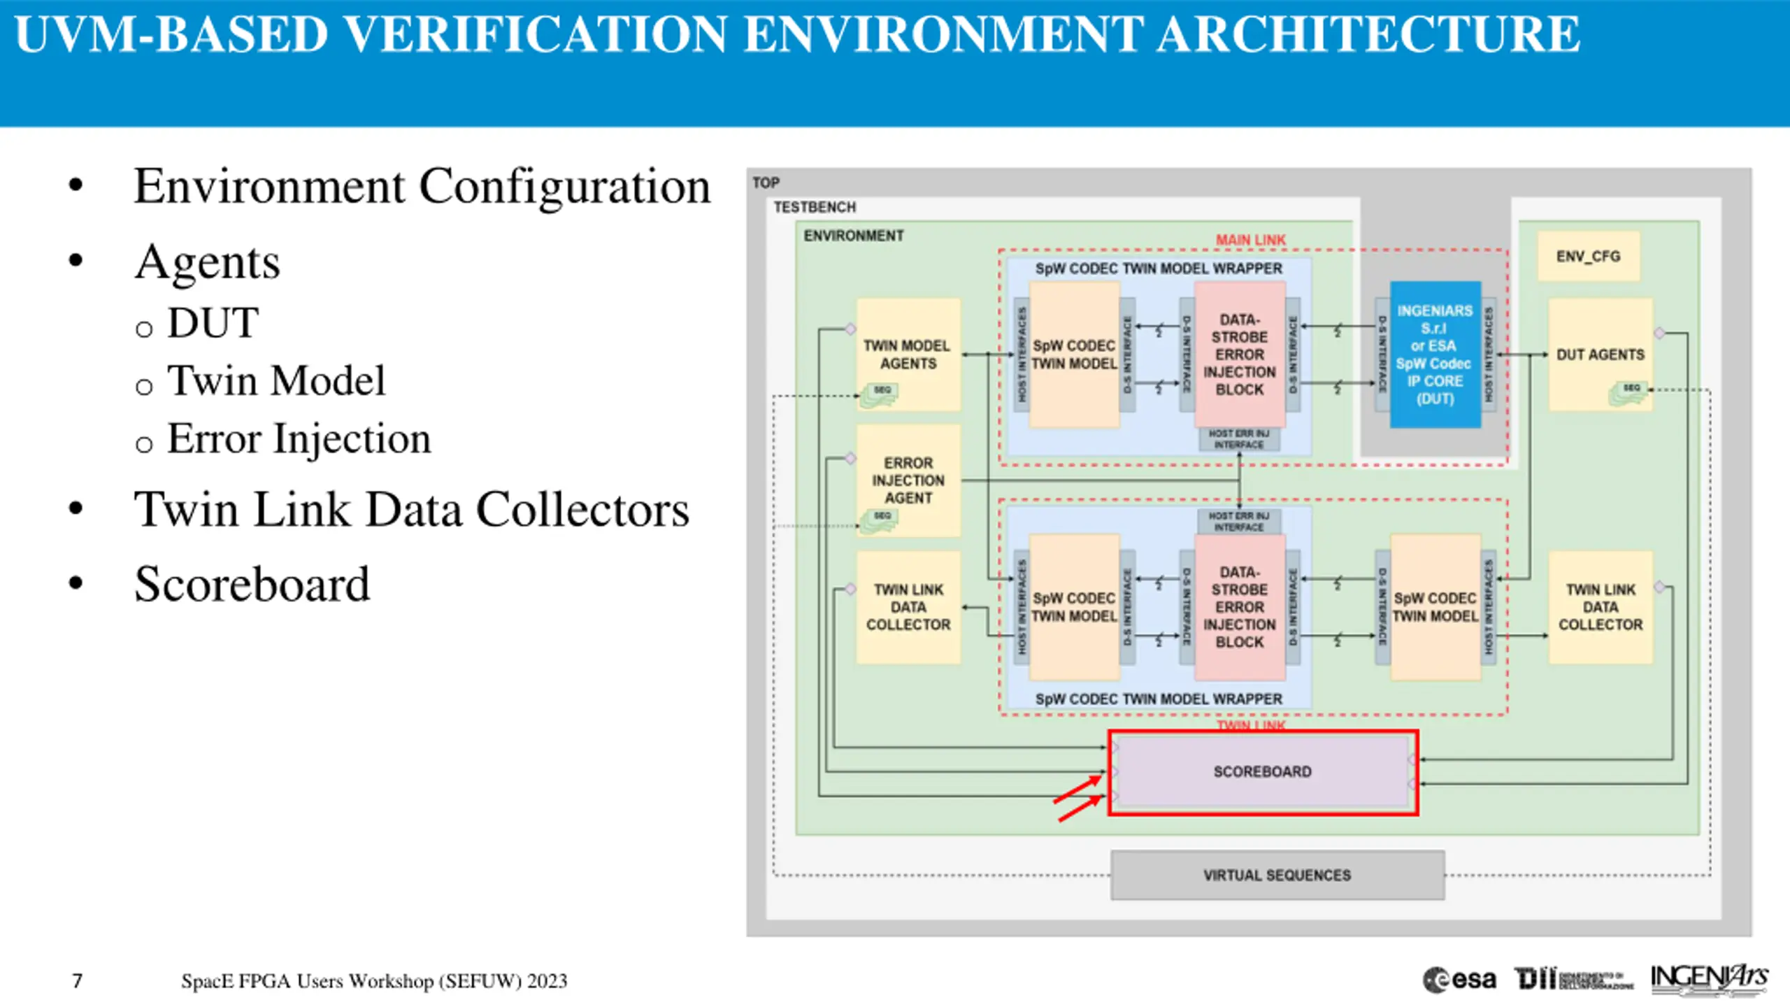Click the twin link DATA-STROBE ERROR INJECTION BLOCK

click(x=1240, y=607)
